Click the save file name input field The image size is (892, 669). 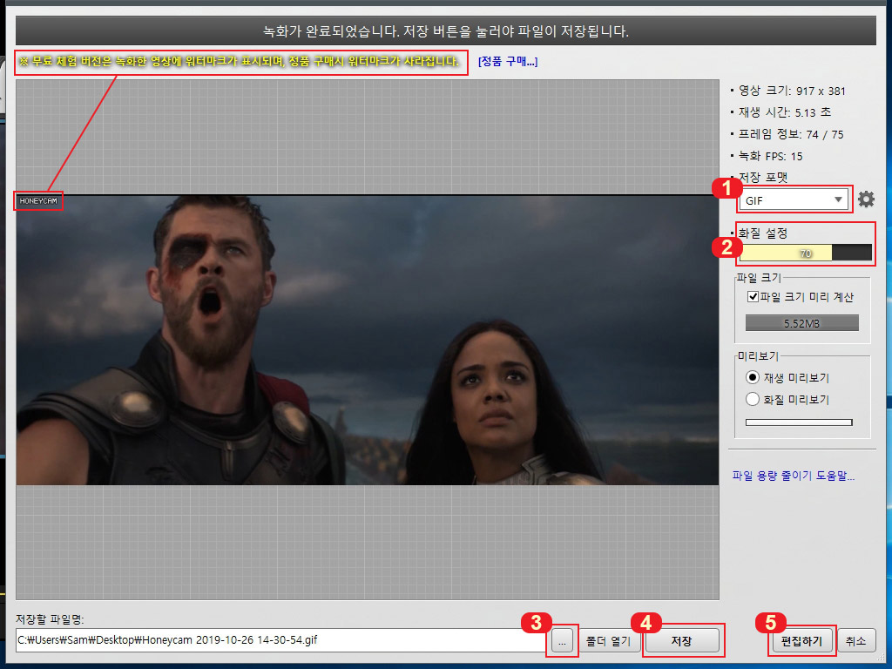click(281, 640)
